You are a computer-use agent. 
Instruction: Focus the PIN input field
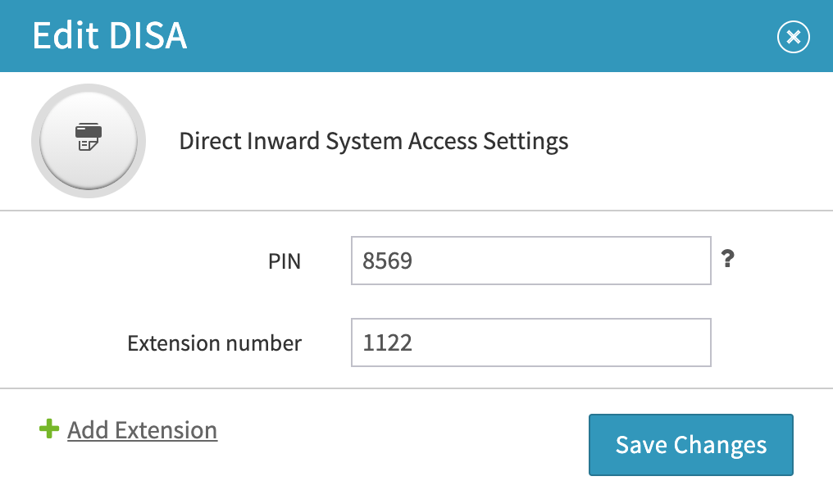coord(530,261)
